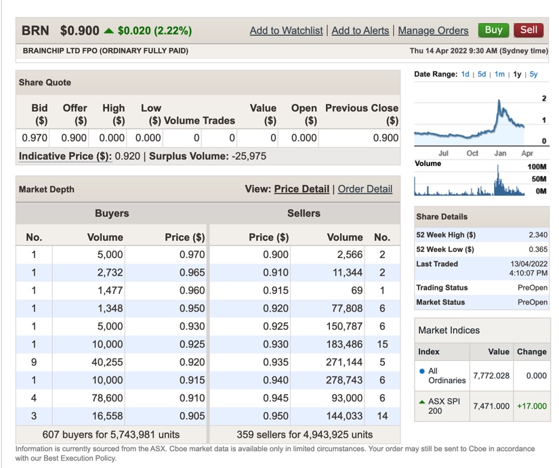559x468 pixels.
Task: Click the ASX SPI 200 value 7,471.000
Action: coord(491,406)
